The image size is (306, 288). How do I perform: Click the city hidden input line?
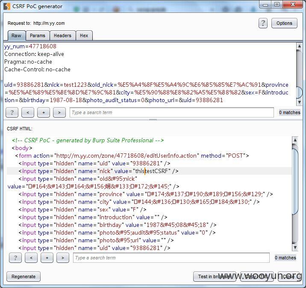[x=139, y=202]
